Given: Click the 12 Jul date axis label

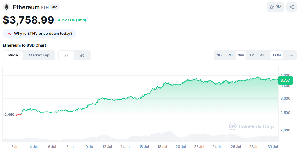Looking at the screenshot, I should click(x=107, y=147).
